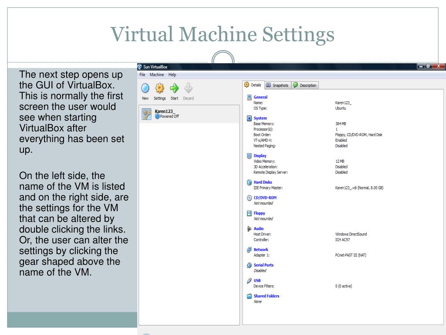Click the 'ICH AC97' controller value

[x=342, y=240]
